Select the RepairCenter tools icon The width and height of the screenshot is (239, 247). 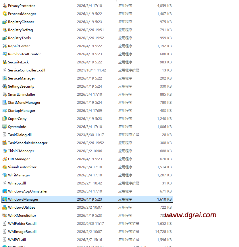pos(5,46)
